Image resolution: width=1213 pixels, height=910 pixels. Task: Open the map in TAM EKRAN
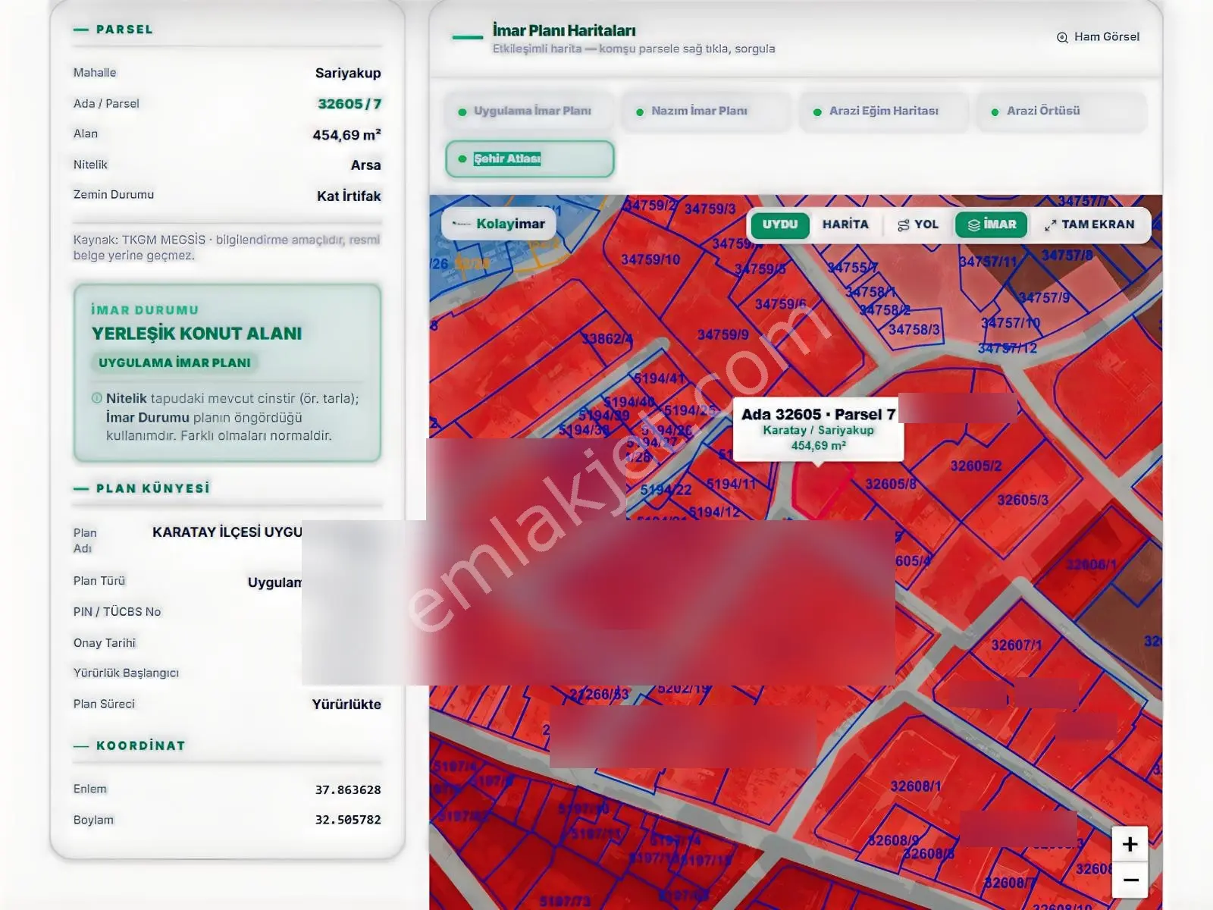[x=1089, y=224]
